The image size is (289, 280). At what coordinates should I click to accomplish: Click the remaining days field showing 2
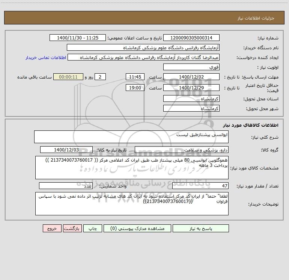(x=100, y=77)
